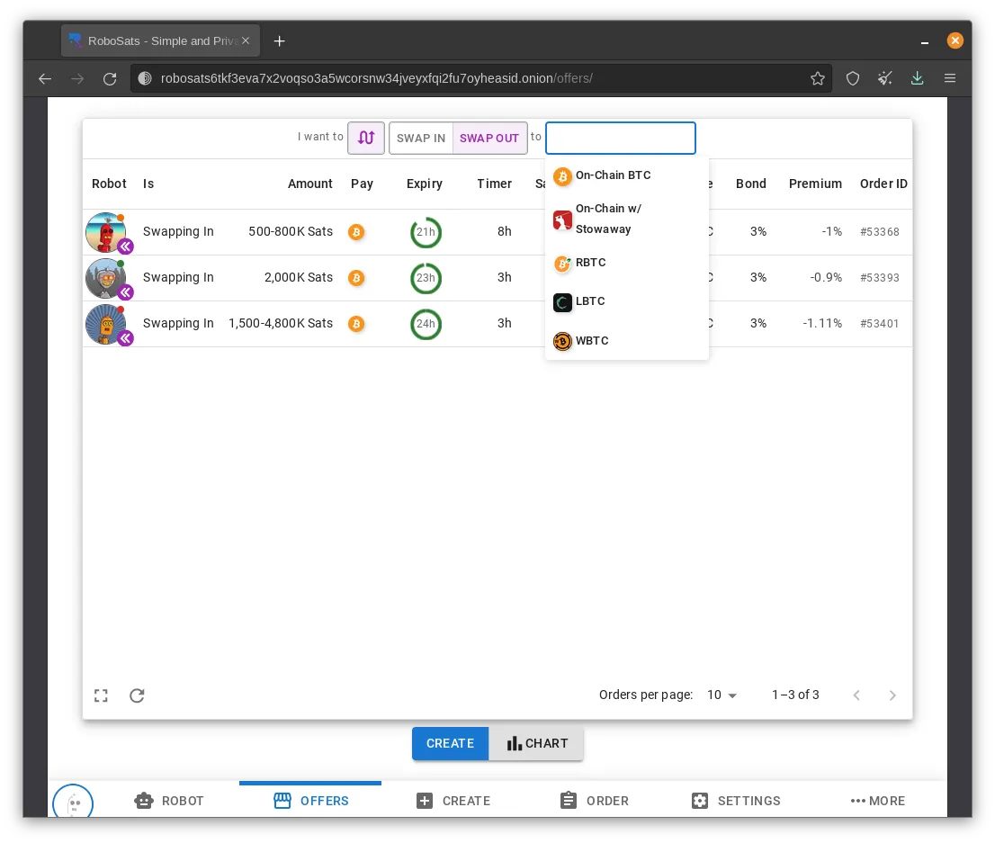The image size is (995, 843).
Task: Sort by the Timer column header
Action: point(494,184)
